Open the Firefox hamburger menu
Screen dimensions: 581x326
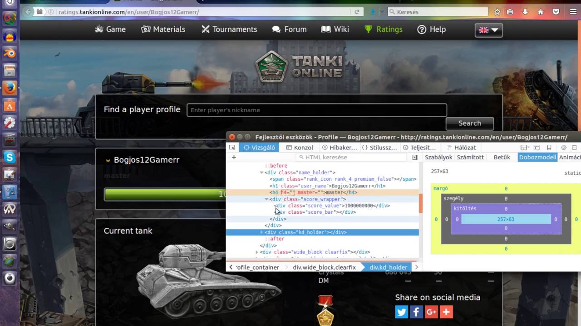tap(573, 12)
